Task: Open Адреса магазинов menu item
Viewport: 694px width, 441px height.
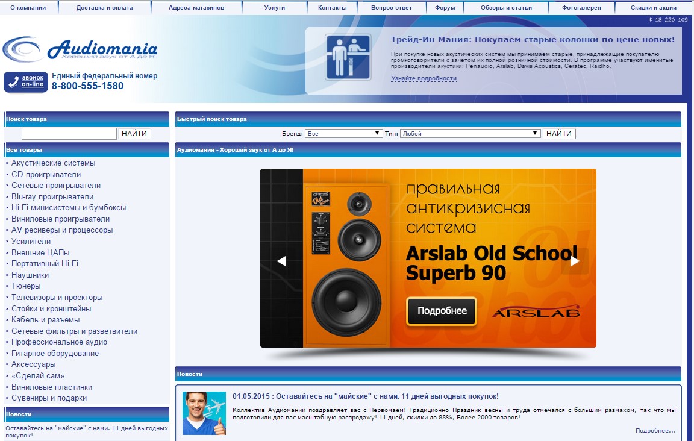Action: 196,7
